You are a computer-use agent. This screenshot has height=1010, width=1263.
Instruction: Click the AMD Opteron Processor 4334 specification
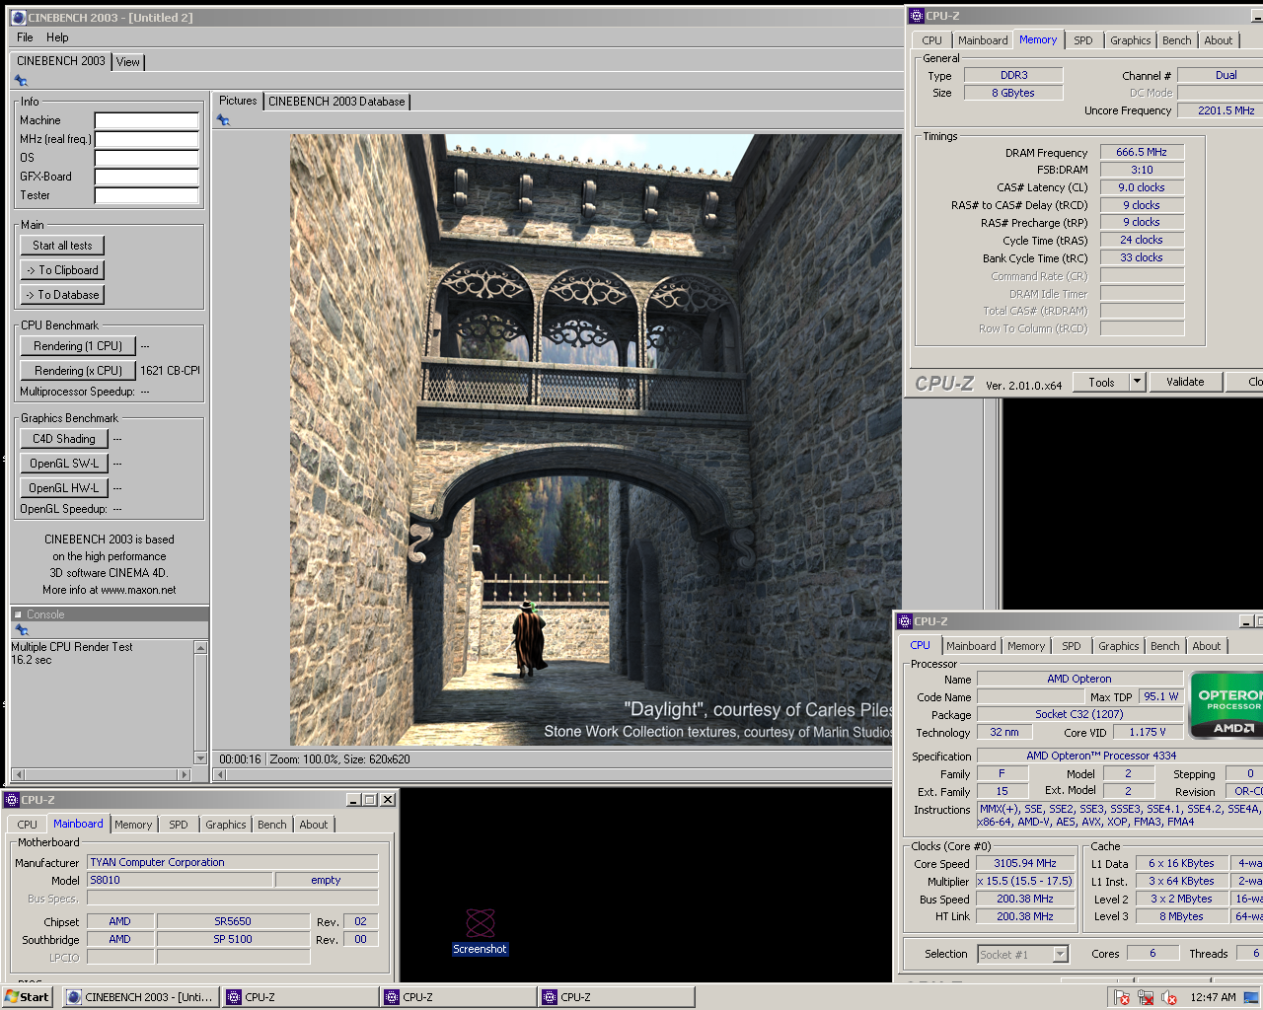[x=1119, y=756]
